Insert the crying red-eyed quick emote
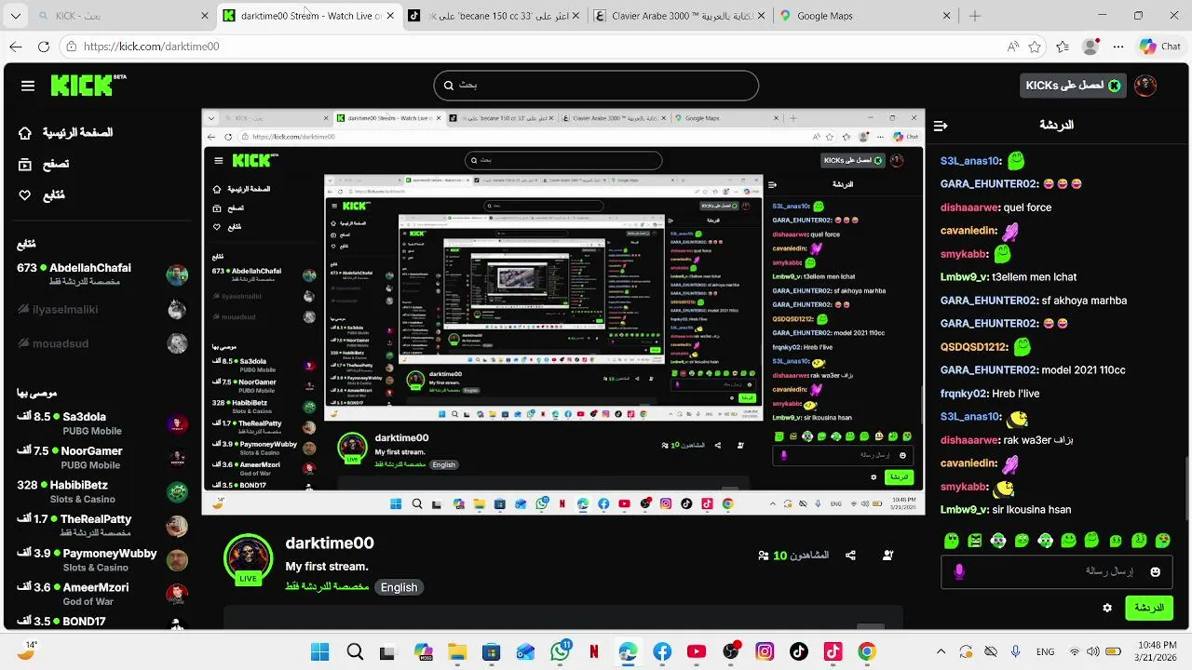Screen dimensions: 1192x670 coord(1162,540)
